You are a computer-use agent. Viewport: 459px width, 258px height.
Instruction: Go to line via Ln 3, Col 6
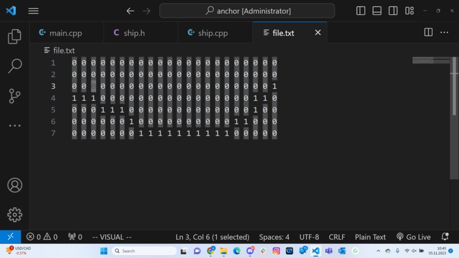click(212, 237)
